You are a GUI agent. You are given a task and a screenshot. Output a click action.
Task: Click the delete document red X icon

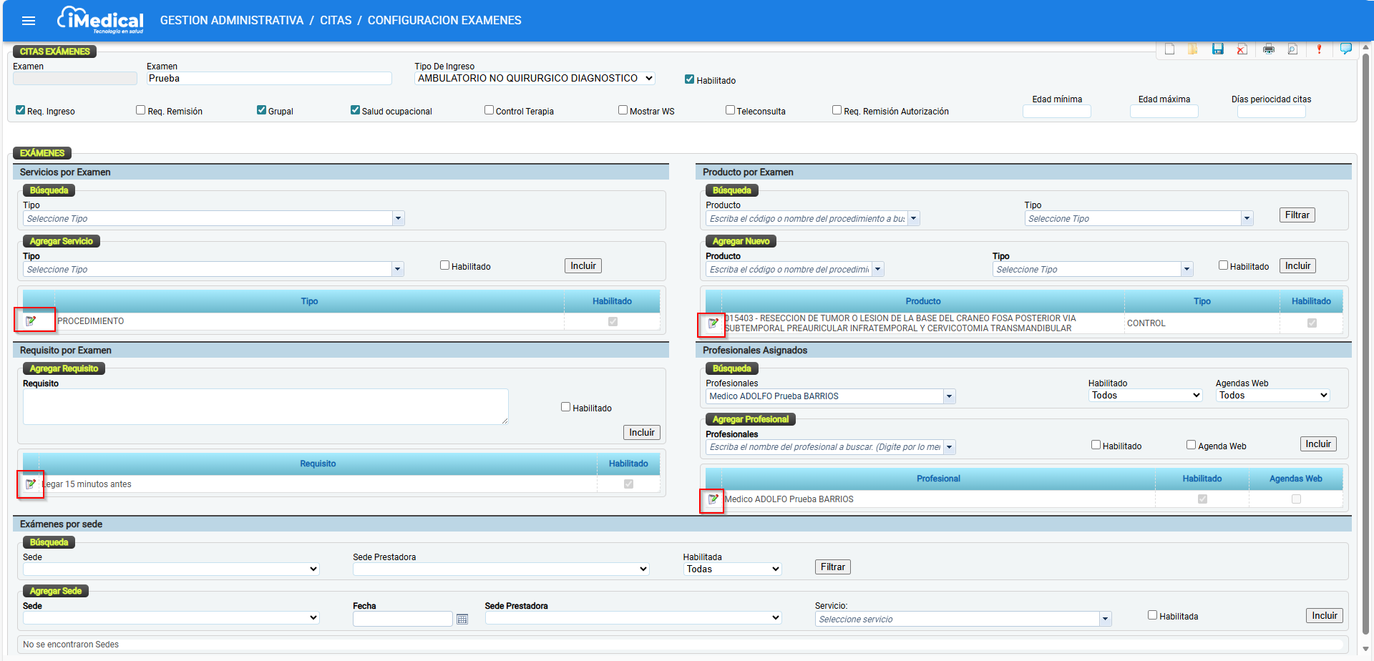coord(1242,49)
